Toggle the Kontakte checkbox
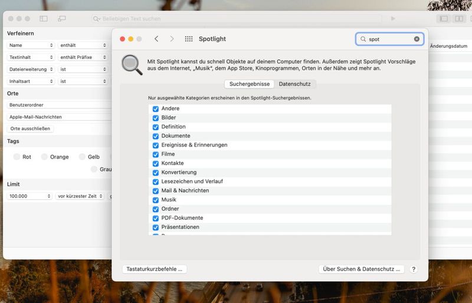The width and height of the screenshot is (472, 303). [156, 163]
